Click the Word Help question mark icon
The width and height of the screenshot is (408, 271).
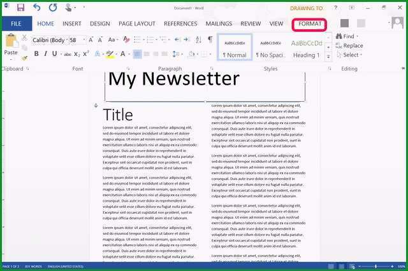[336, 8]
